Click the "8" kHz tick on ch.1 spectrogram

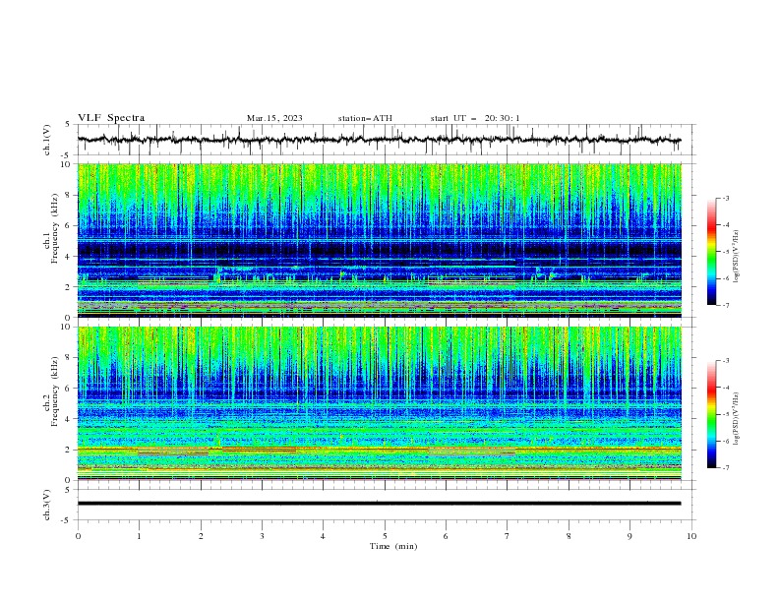(70, 195)
